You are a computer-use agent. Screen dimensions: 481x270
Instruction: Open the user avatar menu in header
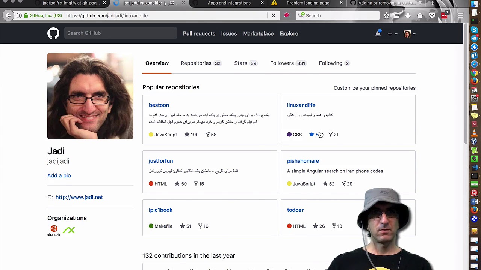[x=409, y=34]
